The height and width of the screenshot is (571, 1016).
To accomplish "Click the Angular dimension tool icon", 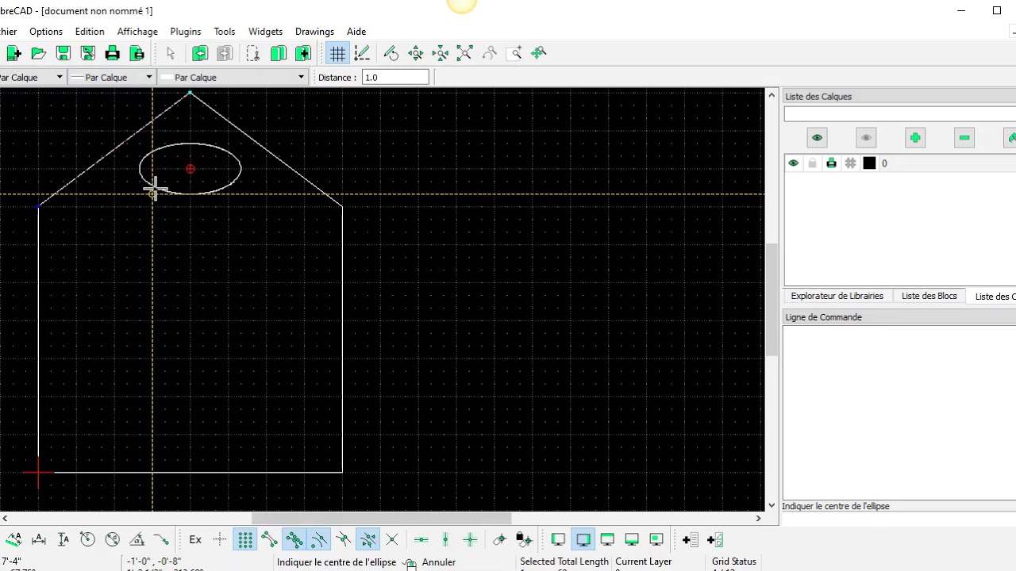I will pyautogui.click(x=137, y=540).
